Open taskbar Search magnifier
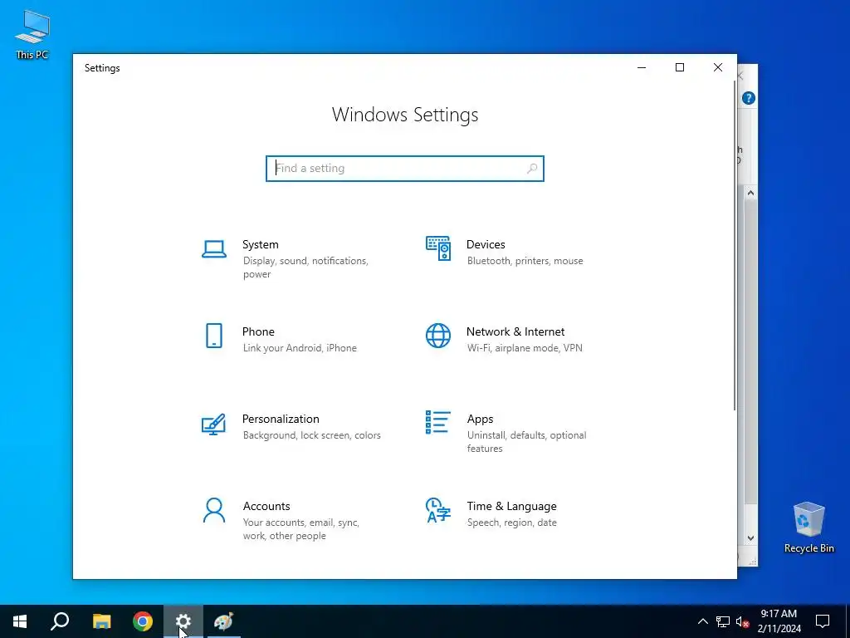850x638 pixels. (x=60, y=621)
